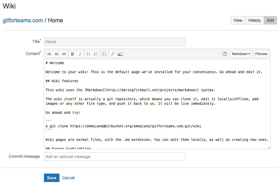
Task: Toggle bold formatting
Action: [x=72, y=54]
